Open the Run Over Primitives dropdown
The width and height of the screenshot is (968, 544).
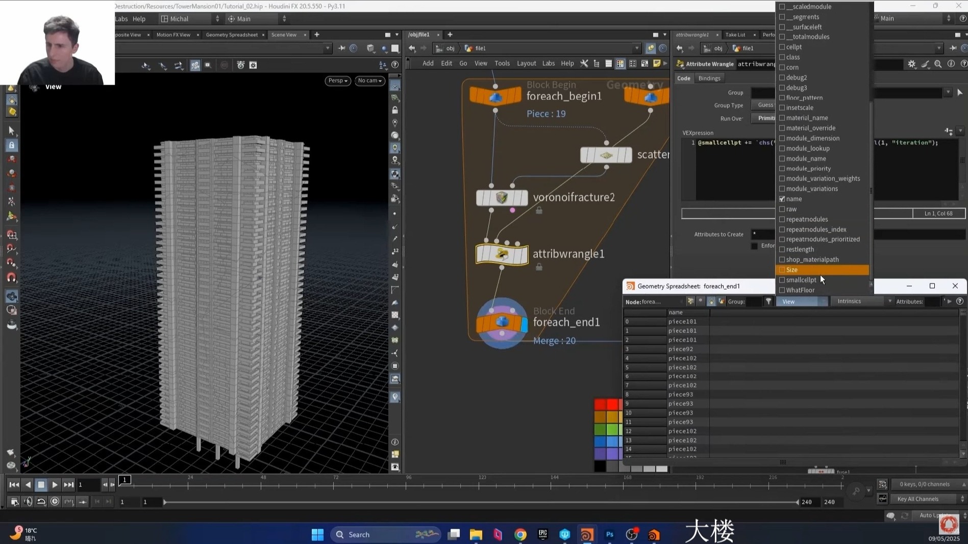tap(763, 118)
